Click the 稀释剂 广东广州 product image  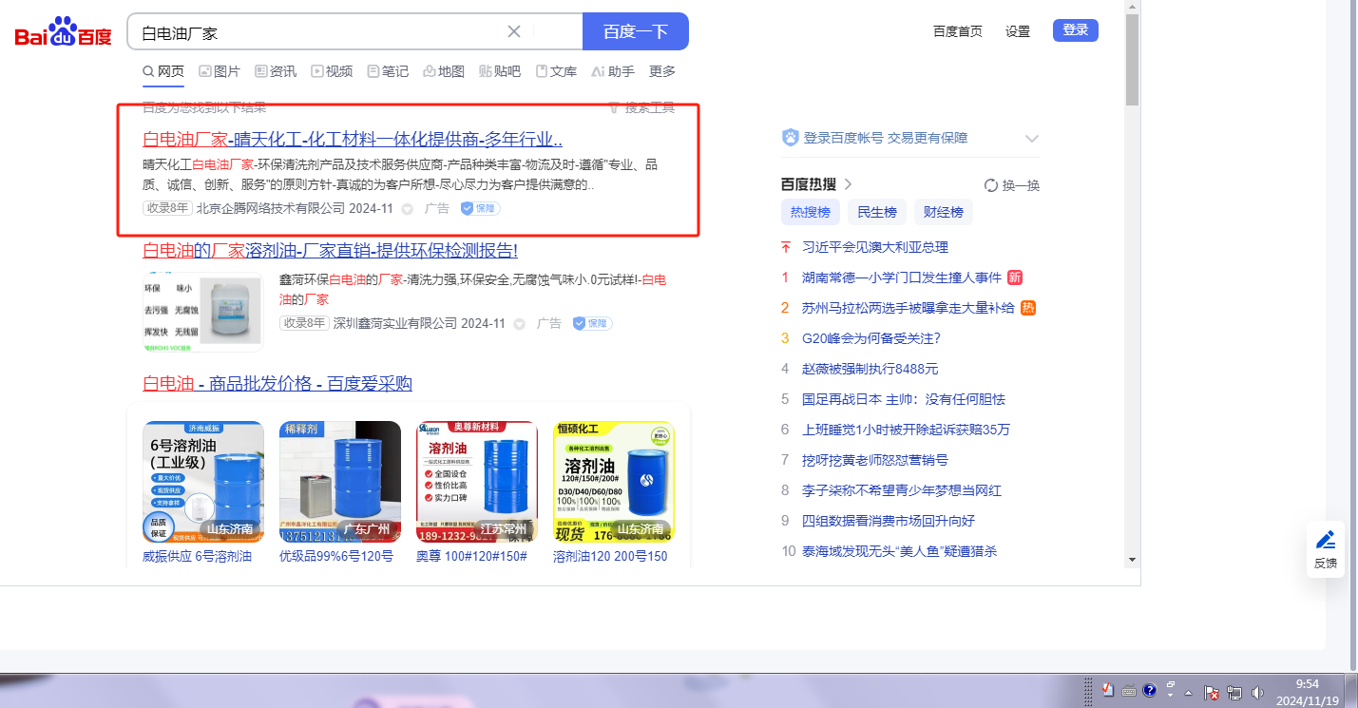[x=340, y=482]
